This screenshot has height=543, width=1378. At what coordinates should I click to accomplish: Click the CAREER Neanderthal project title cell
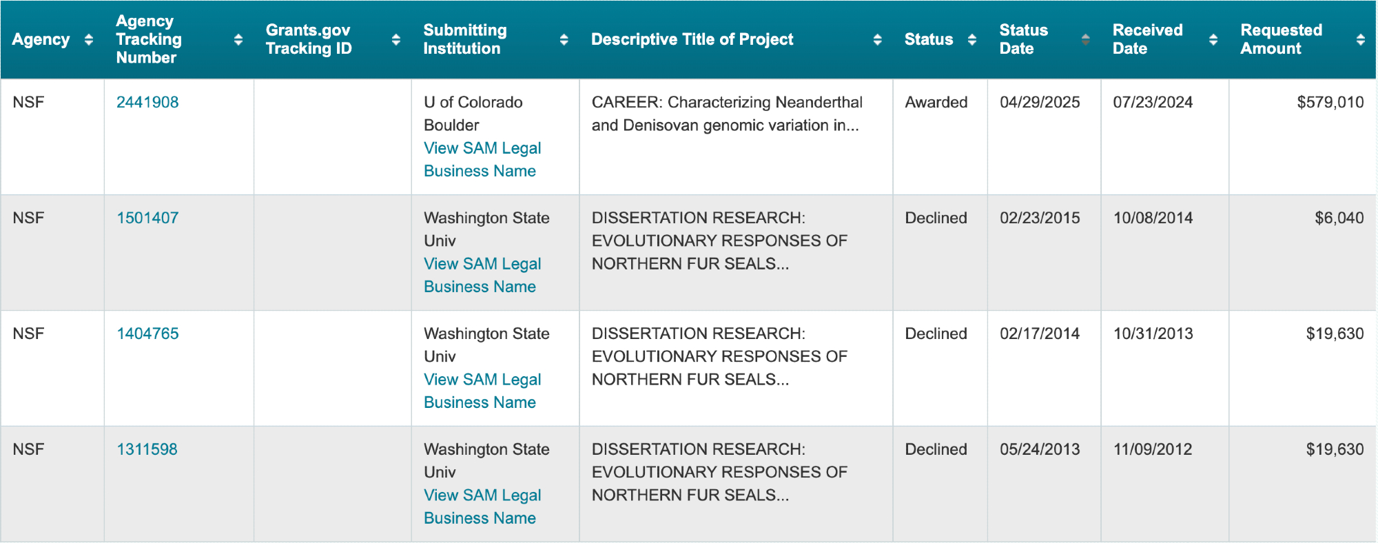[726, 114]
